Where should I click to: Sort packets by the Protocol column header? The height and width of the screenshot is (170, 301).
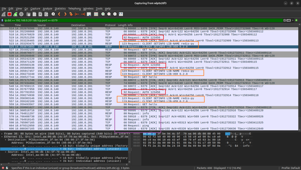[x=110, y=25]
